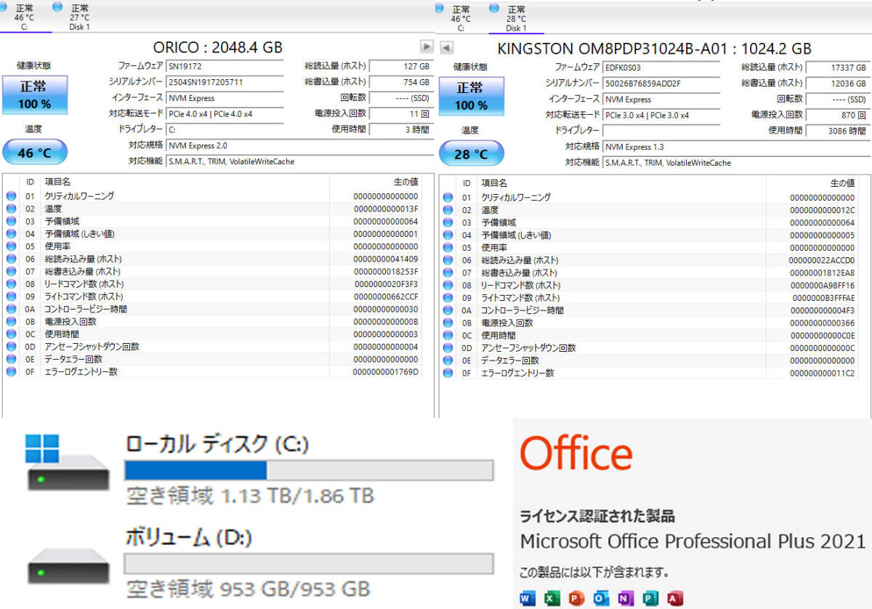Click the OneNote icon under Office
This screenshot has height=609, width=872.
tap(626, 598)
